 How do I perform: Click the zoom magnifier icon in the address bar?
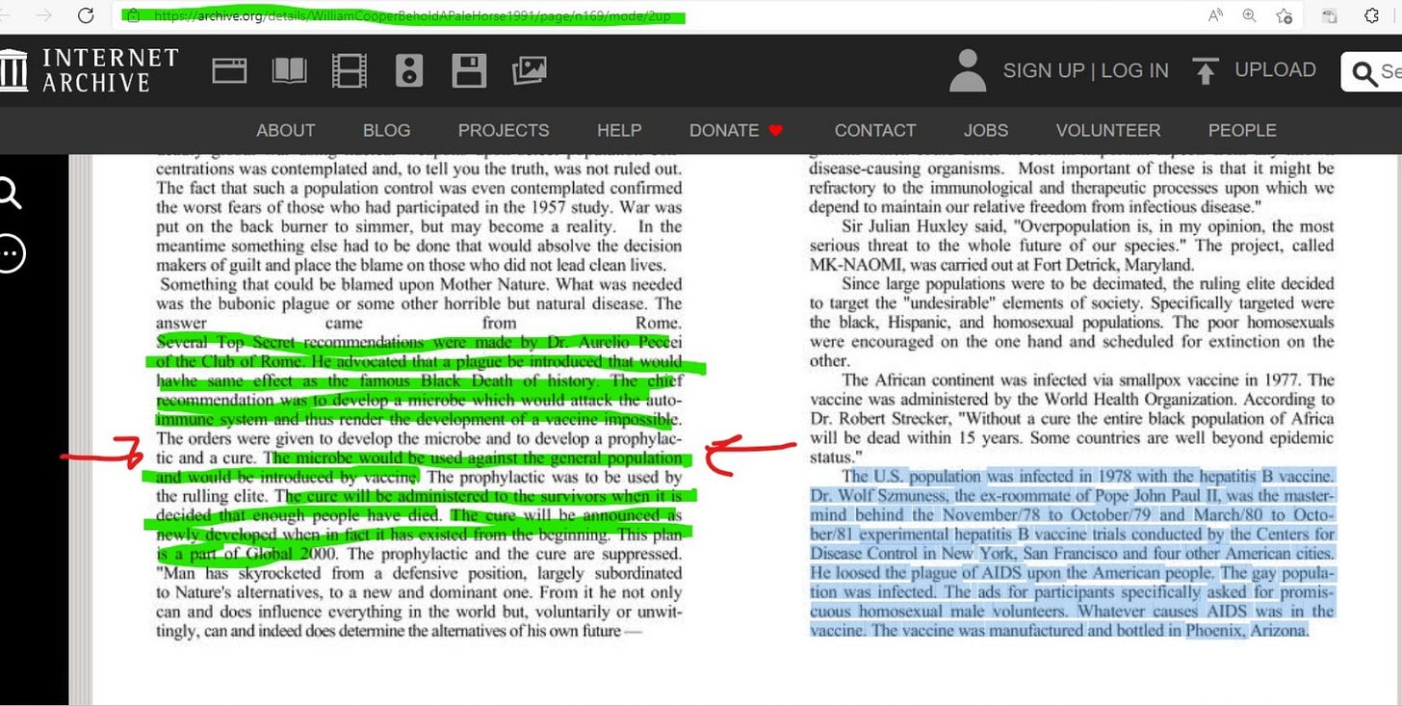1249,15
